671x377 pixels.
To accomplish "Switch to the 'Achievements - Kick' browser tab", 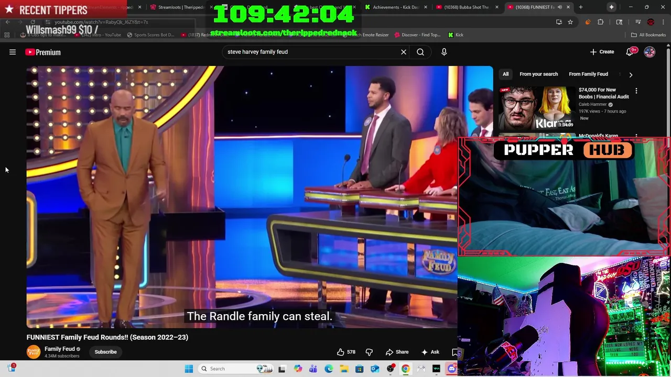I will coord(396,7).
